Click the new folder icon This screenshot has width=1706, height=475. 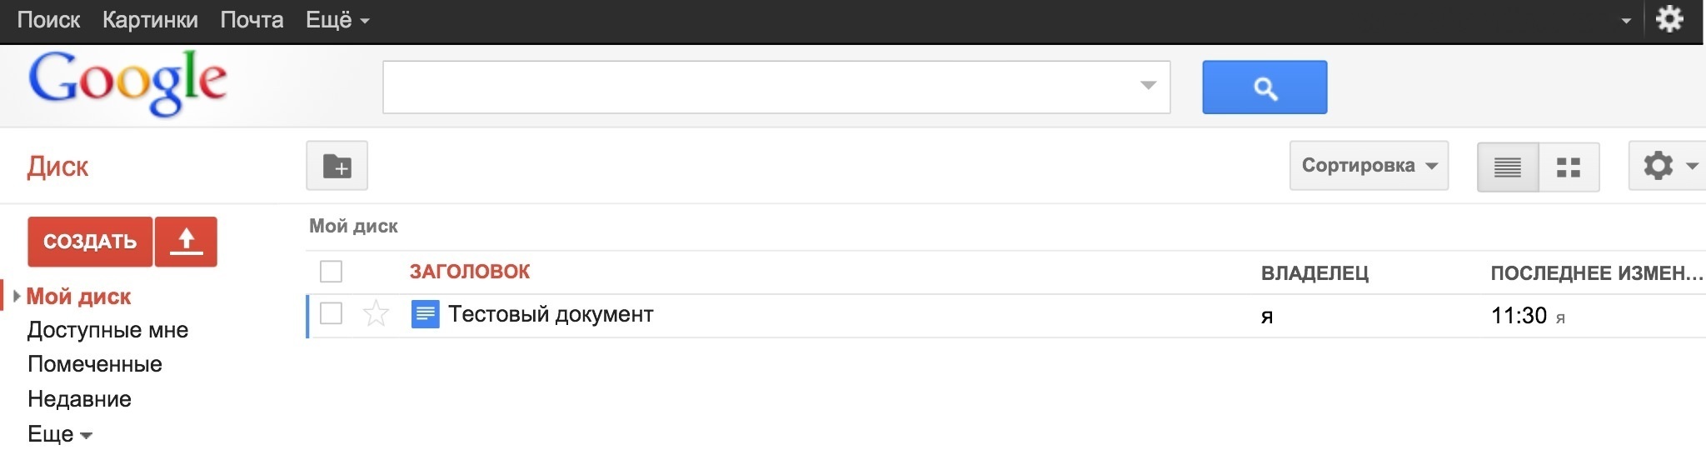pyautogui.click(x=337, y=166)
